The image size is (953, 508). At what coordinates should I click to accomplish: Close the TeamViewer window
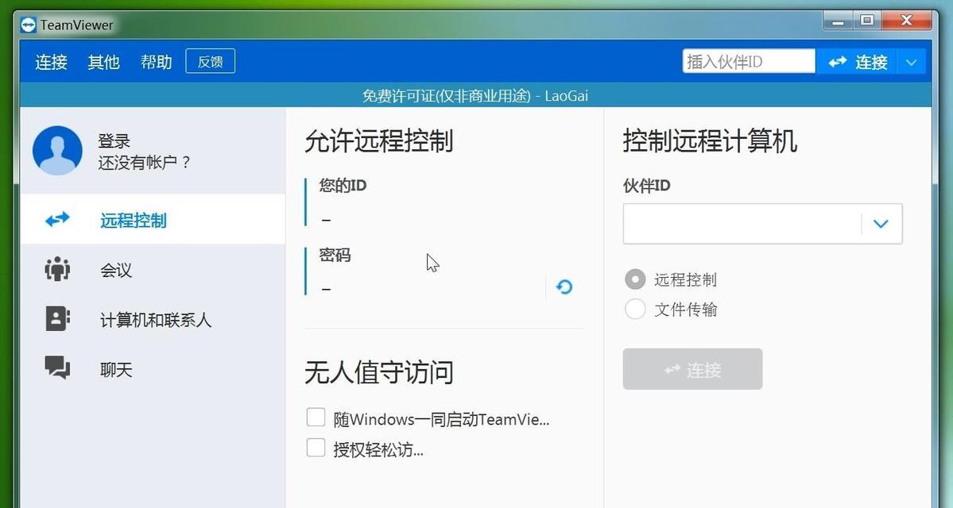pyautogui.click(x=906, y=21)
